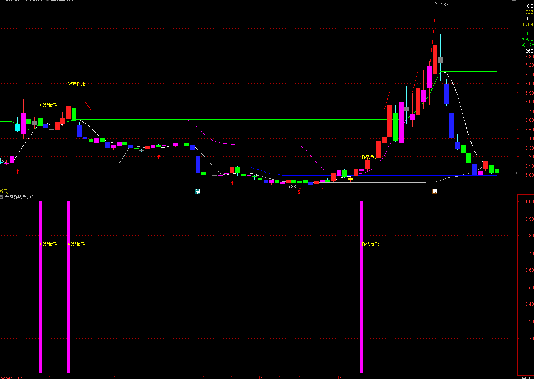534x379 pixels.
Task: Click the 7.88 high price label
Action: point(444,5)
